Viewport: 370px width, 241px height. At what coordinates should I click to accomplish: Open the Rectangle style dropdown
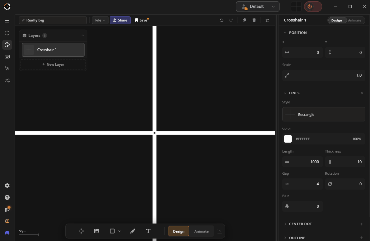pos(323,114)
